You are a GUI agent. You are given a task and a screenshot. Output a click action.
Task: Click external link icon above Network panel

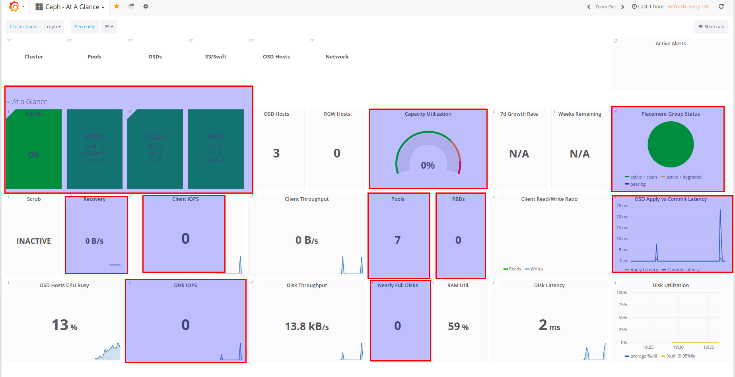[312, 41]
